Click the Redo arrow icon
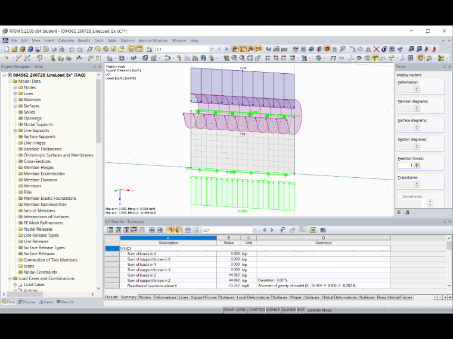This screenshot has width=453, height=339. [80, 49]
